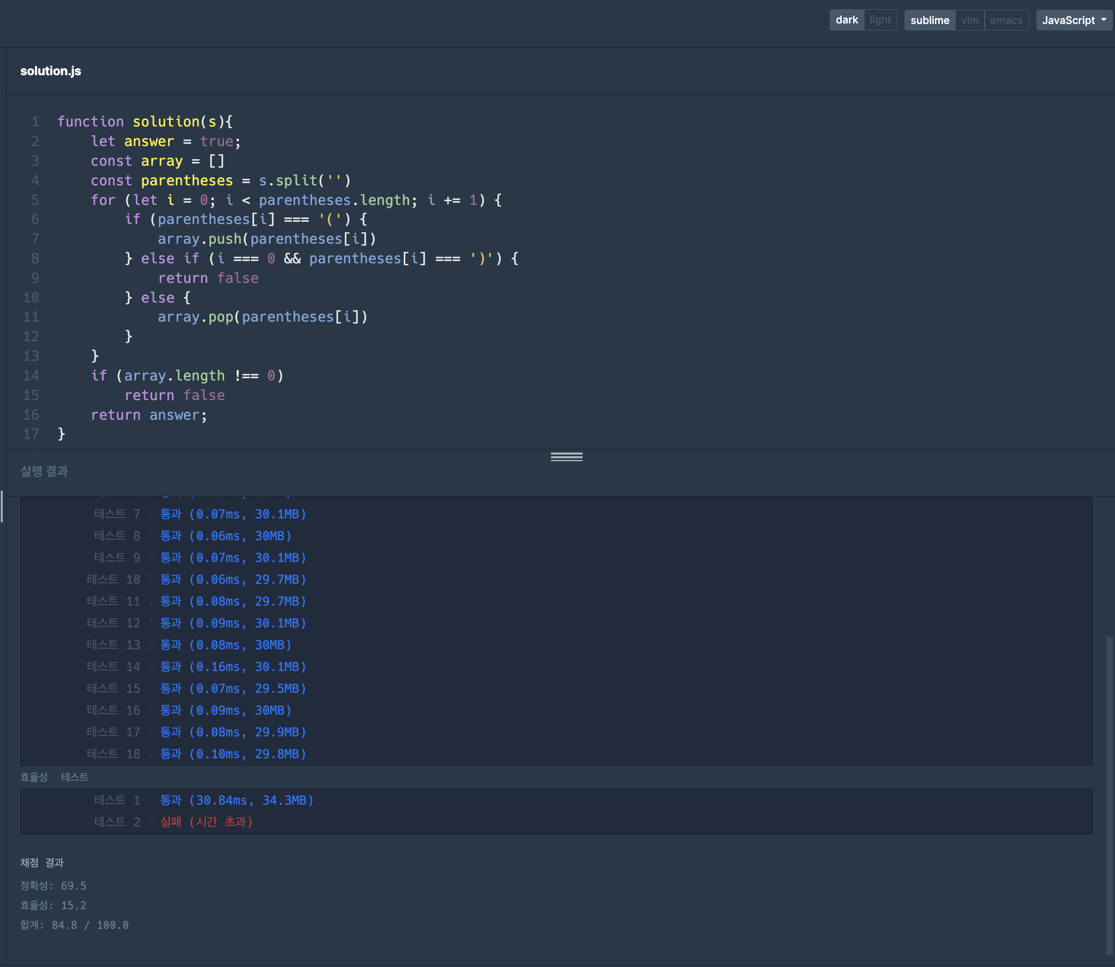Select sublime keybinding mode

coord(930,20)
